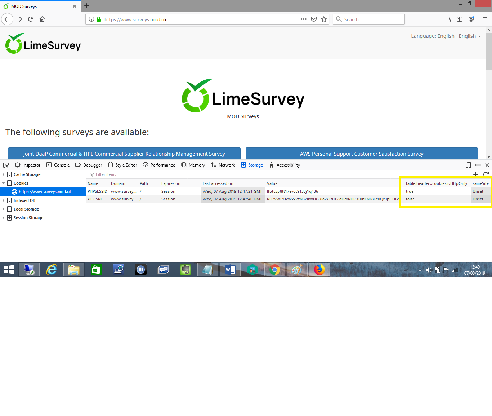Switch to the Network tab
The image size is (492, 416).
223,165
